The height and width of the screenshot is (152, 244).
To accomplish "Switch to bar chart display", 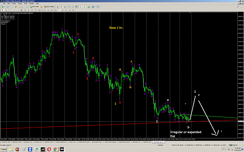I will pyautogui.click(x=58, y=7).
